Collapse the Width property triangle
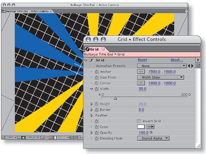The height and width of the screenshot is (154, 206). 91,89
